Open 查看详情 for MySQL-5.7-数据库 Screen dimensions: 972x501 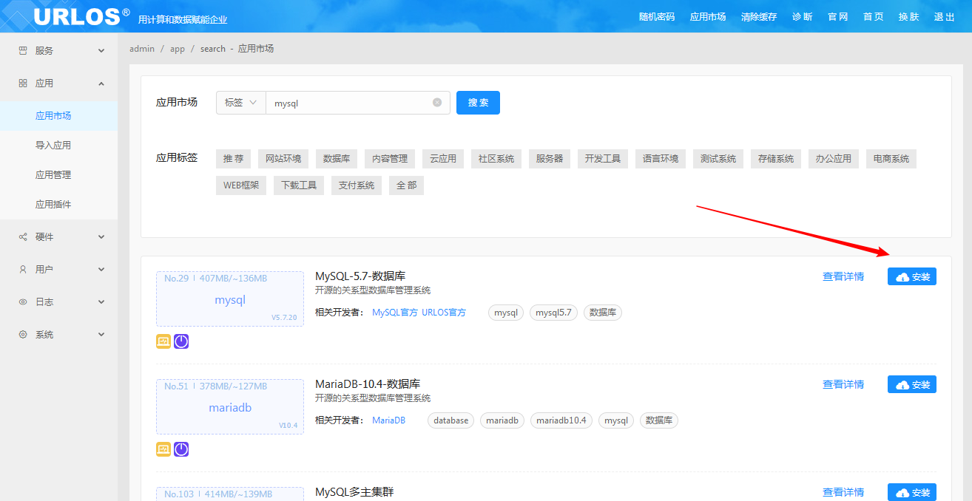pos(843,276)
